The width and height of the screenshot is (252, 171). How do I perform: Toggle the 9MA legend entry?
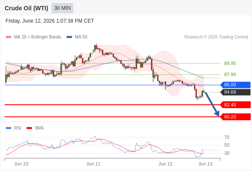[35, 128]
